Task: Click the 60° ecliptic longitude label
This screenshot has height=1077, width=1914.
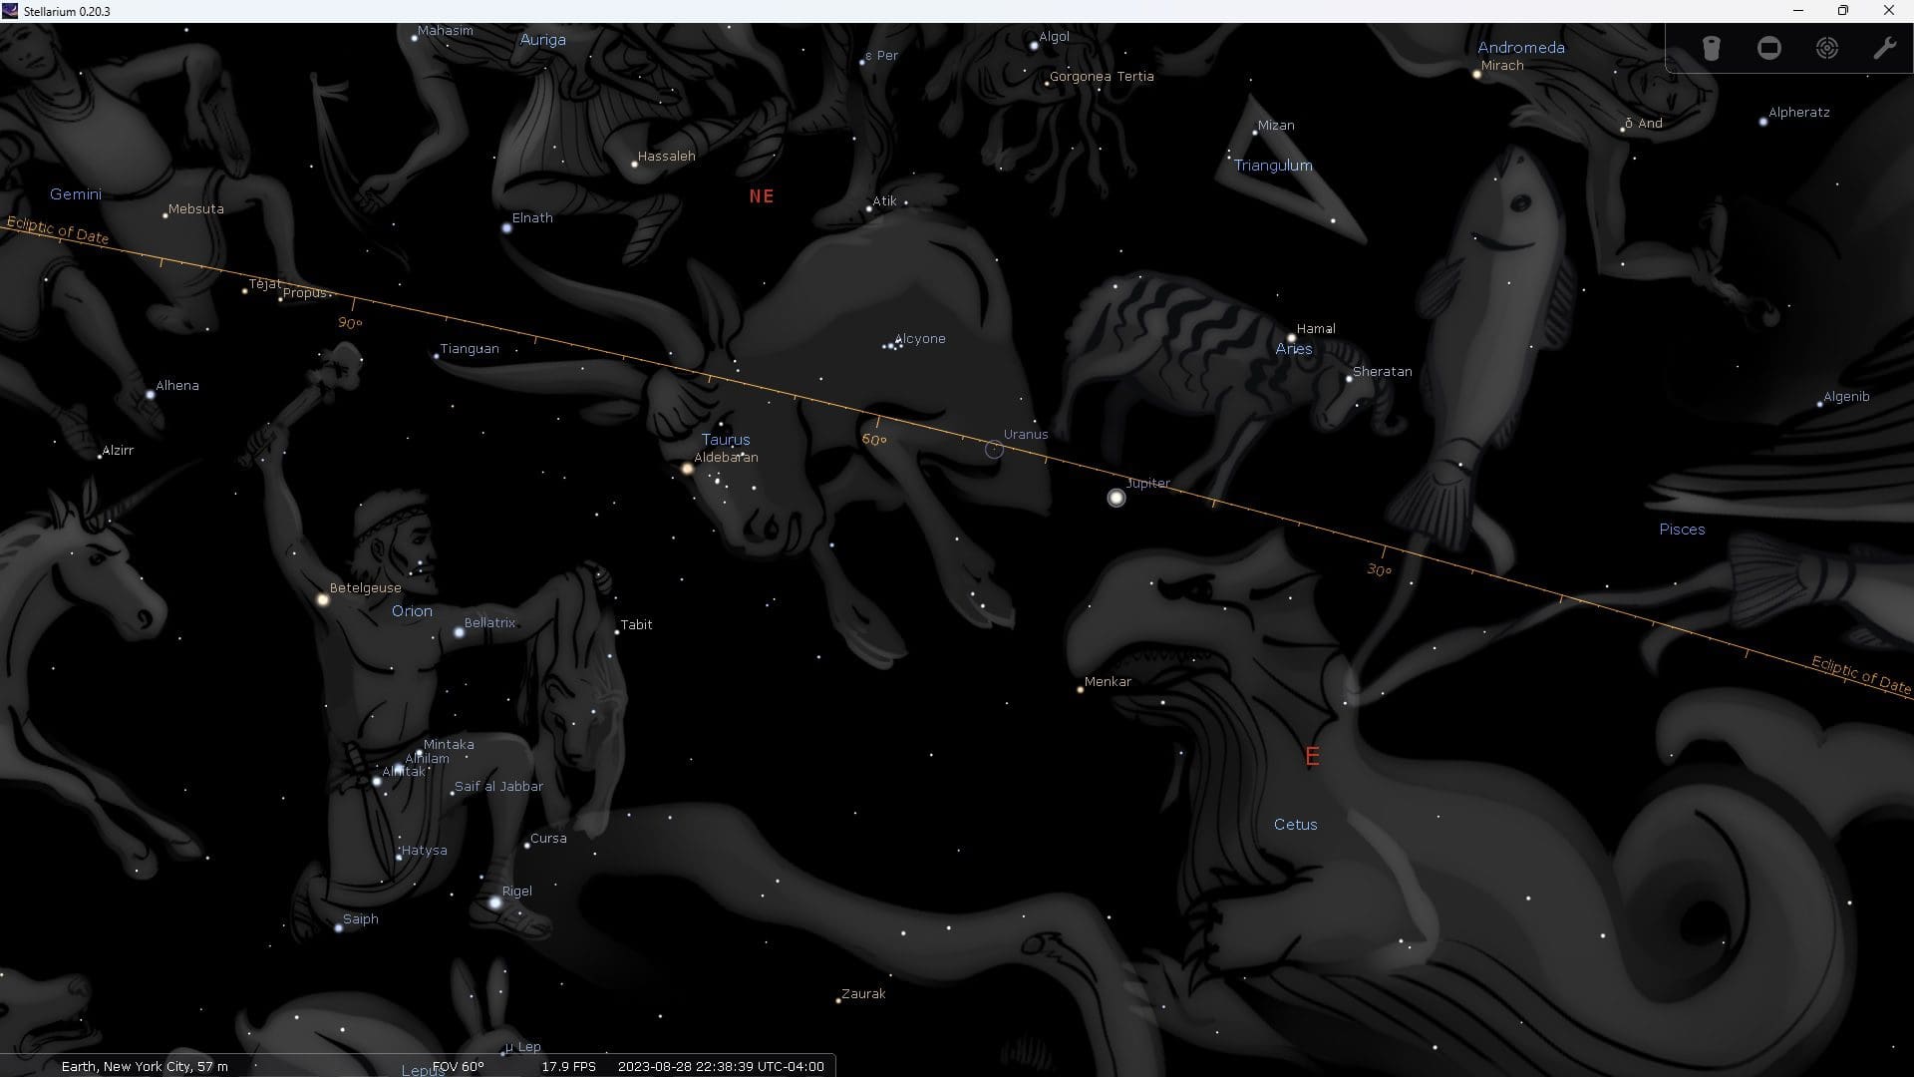Action: point(874,440)
